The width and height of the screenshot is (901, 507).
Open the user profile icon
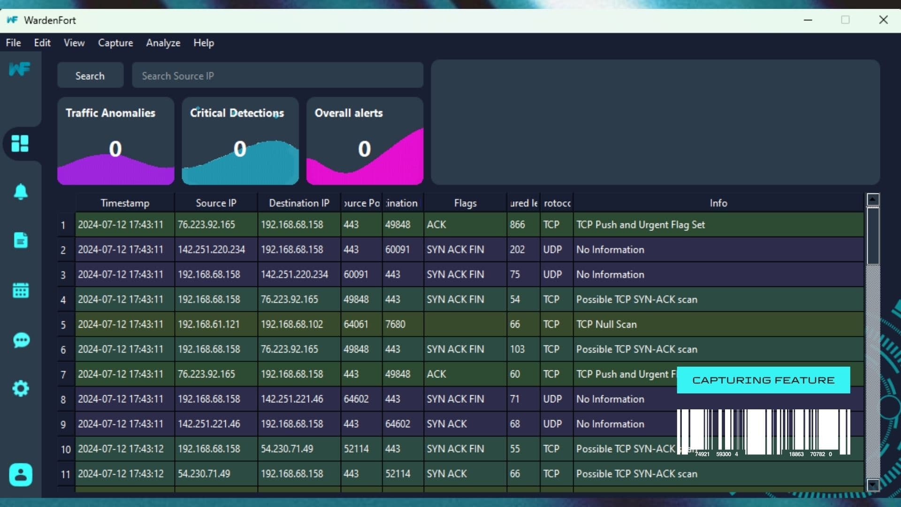pos(20,475)
